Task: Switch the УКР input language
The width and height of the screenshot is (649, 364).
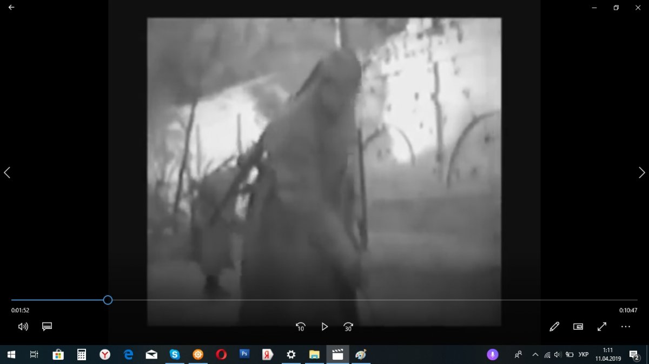Action: click(x=584, y=355)
